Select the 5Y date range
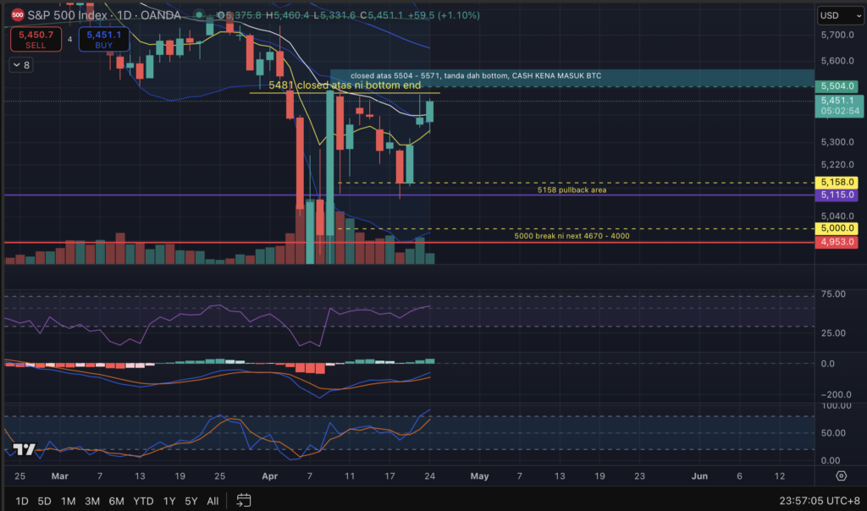The width and height of the screenshot is (867, 511). click(191, 501)
